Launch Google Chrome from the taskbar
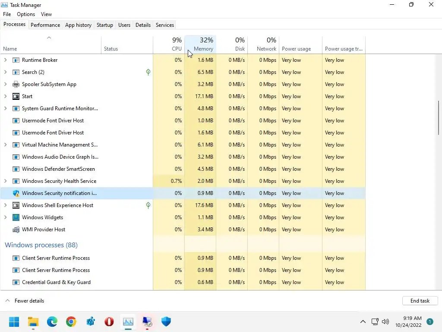This screenshot has width=442, height=332. click(71, 322)
